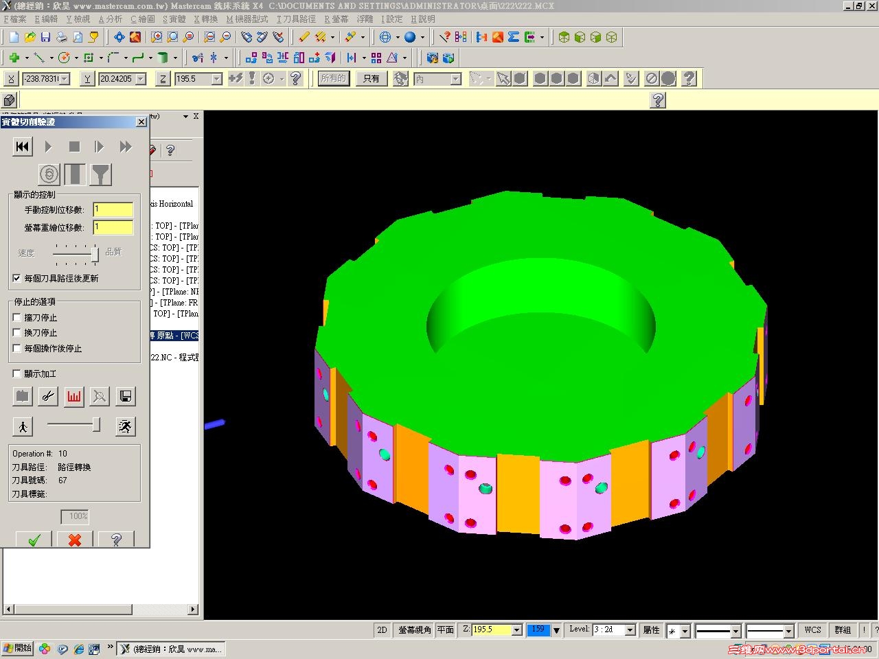Open the X轉換 menu

tap(206, 19)
